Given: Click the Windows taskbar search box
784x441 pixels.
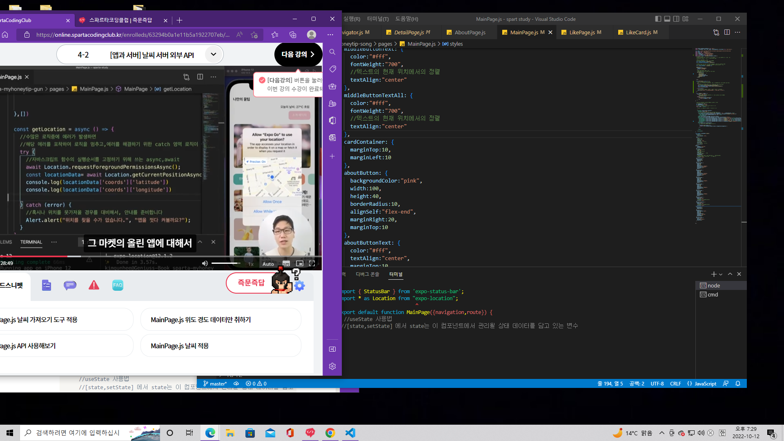Looking at the screenshot, I should pos(90,433).
